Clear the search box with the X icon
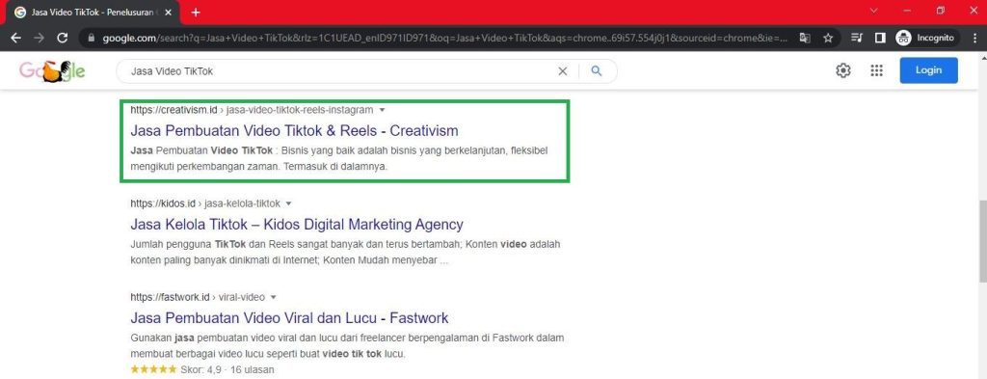The height and width of the screenshot is (379, 987). pyautogui.click(x=563, y=71)
